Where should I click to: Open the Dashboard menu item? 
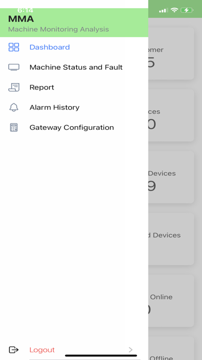pyautogui.click(x=74, y=47)
